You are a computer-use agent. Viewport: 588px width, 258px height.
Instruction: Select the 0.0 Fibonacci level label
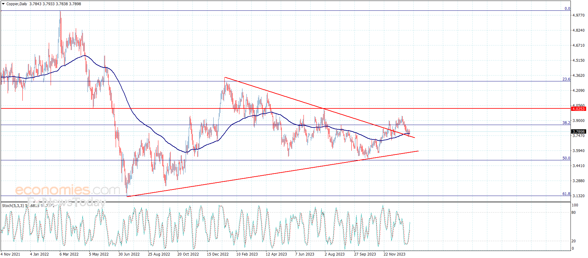pos(567,9)
